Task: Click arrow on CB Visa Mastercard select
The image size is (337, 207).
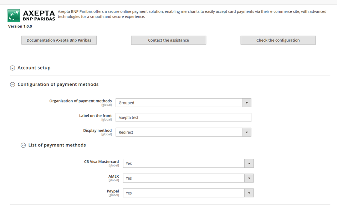Action: tap(249, 164)
